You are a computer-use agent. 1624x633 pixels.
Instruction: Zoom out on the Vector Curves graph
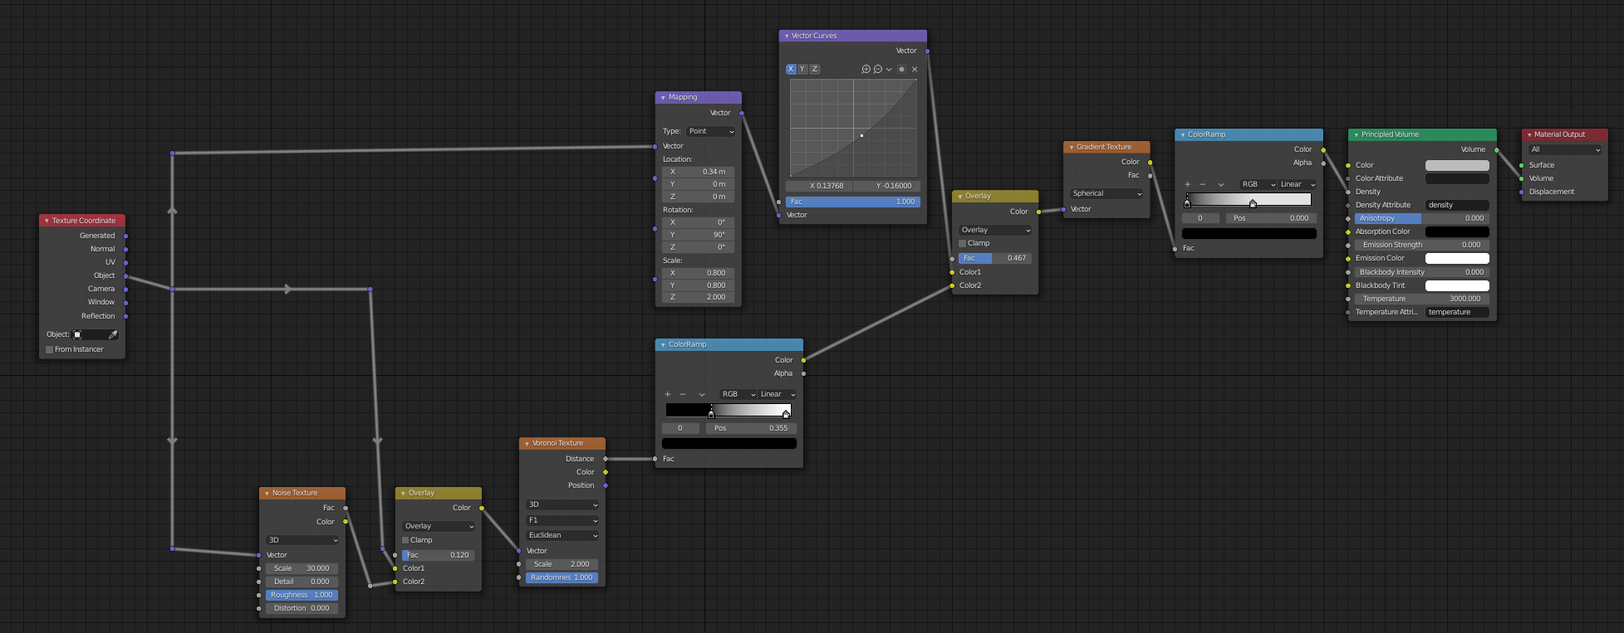tap(877, 70)
